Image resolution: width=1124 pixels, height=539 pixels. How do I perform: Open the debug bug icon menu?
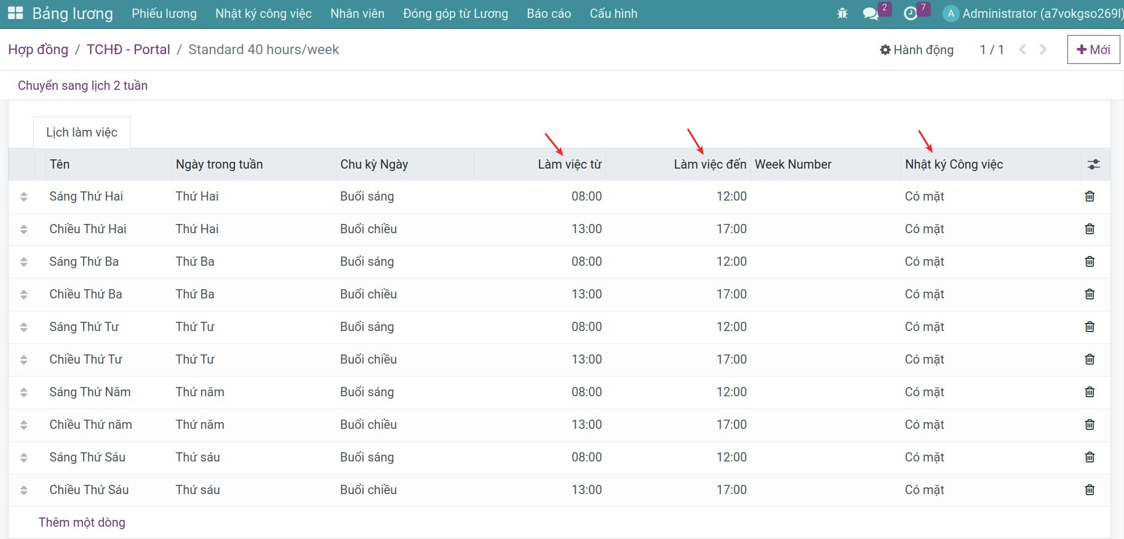842,14
